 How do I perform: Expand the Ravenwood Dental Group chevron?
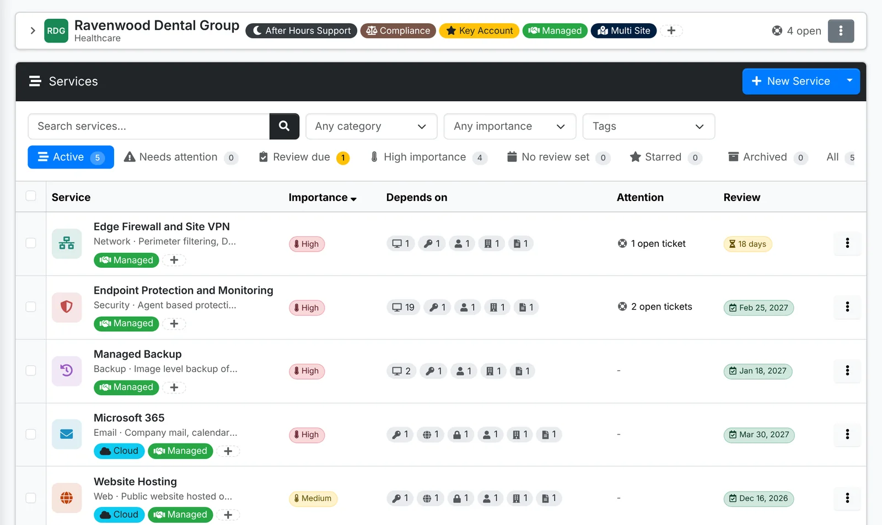click(33, 31)
